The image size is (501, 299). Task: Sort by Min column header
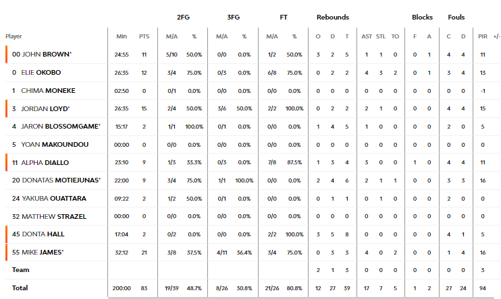122,36
